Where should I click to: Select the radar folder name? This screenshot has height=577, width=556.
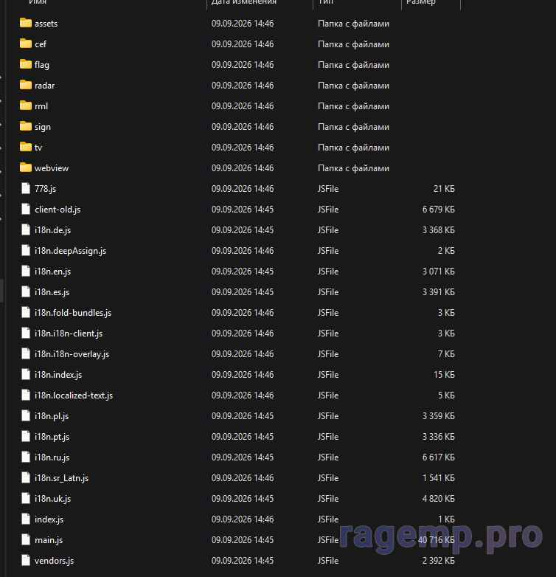pos(44,86)
